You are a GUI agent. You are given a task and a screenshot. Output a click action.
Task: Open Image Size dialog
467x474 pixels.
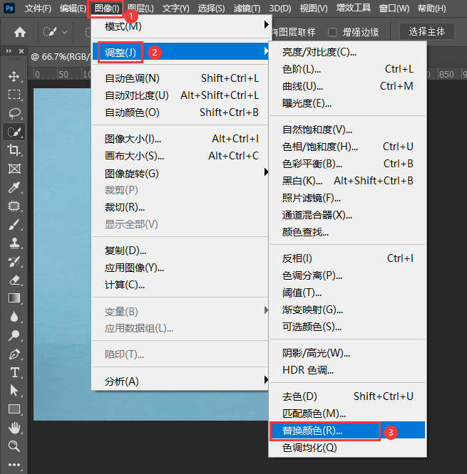pos(181,139)
